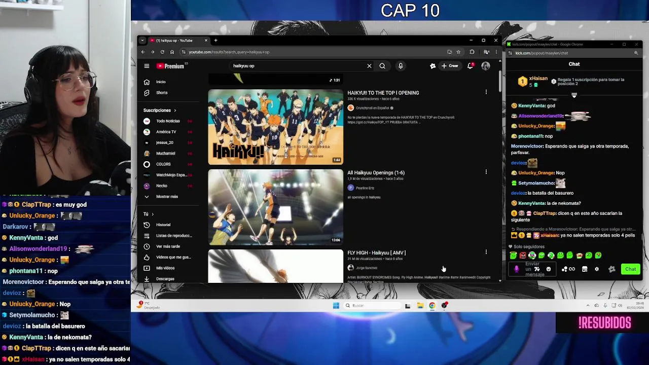This screenshot has height=365, width=649.
Task: Open Windows Start menu
Action: [336, 305]
